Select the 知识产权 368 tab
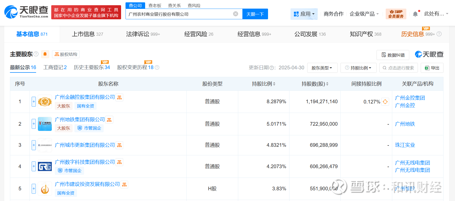 click(x=366, y=34)
